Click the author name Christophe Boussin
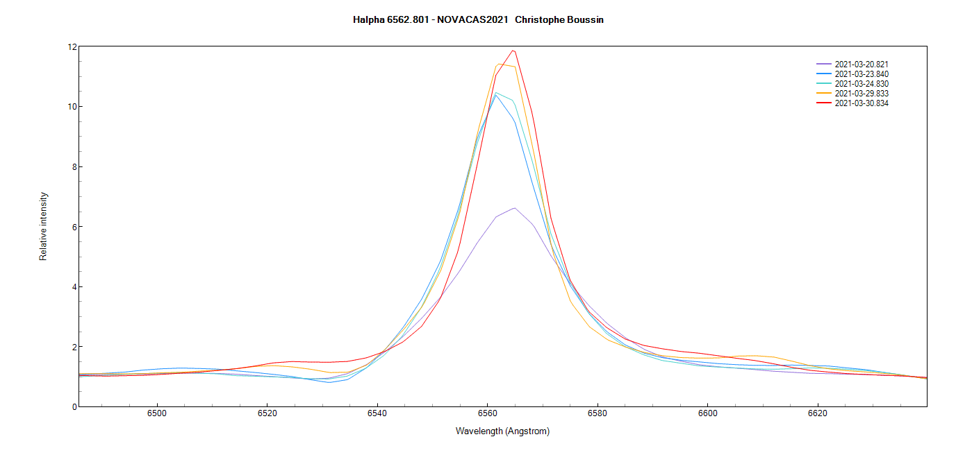Viewport: 956px width, 455px height. (559, 20)
